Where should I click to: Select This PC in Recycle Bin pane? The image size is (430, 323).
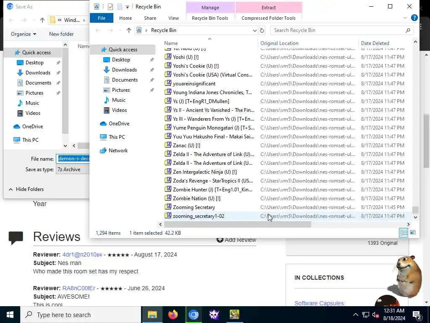pos(117,137)
